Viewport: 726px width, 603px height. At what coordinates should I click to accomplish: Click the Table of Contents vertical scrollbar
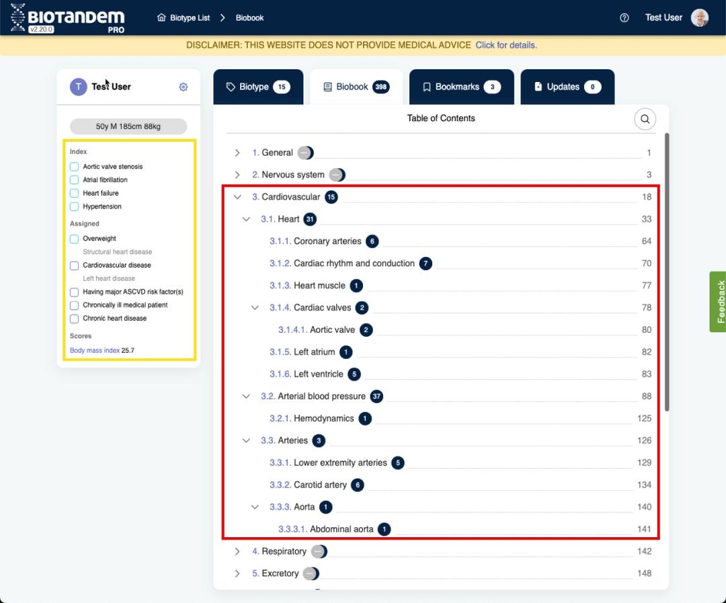tap(667, 269)
